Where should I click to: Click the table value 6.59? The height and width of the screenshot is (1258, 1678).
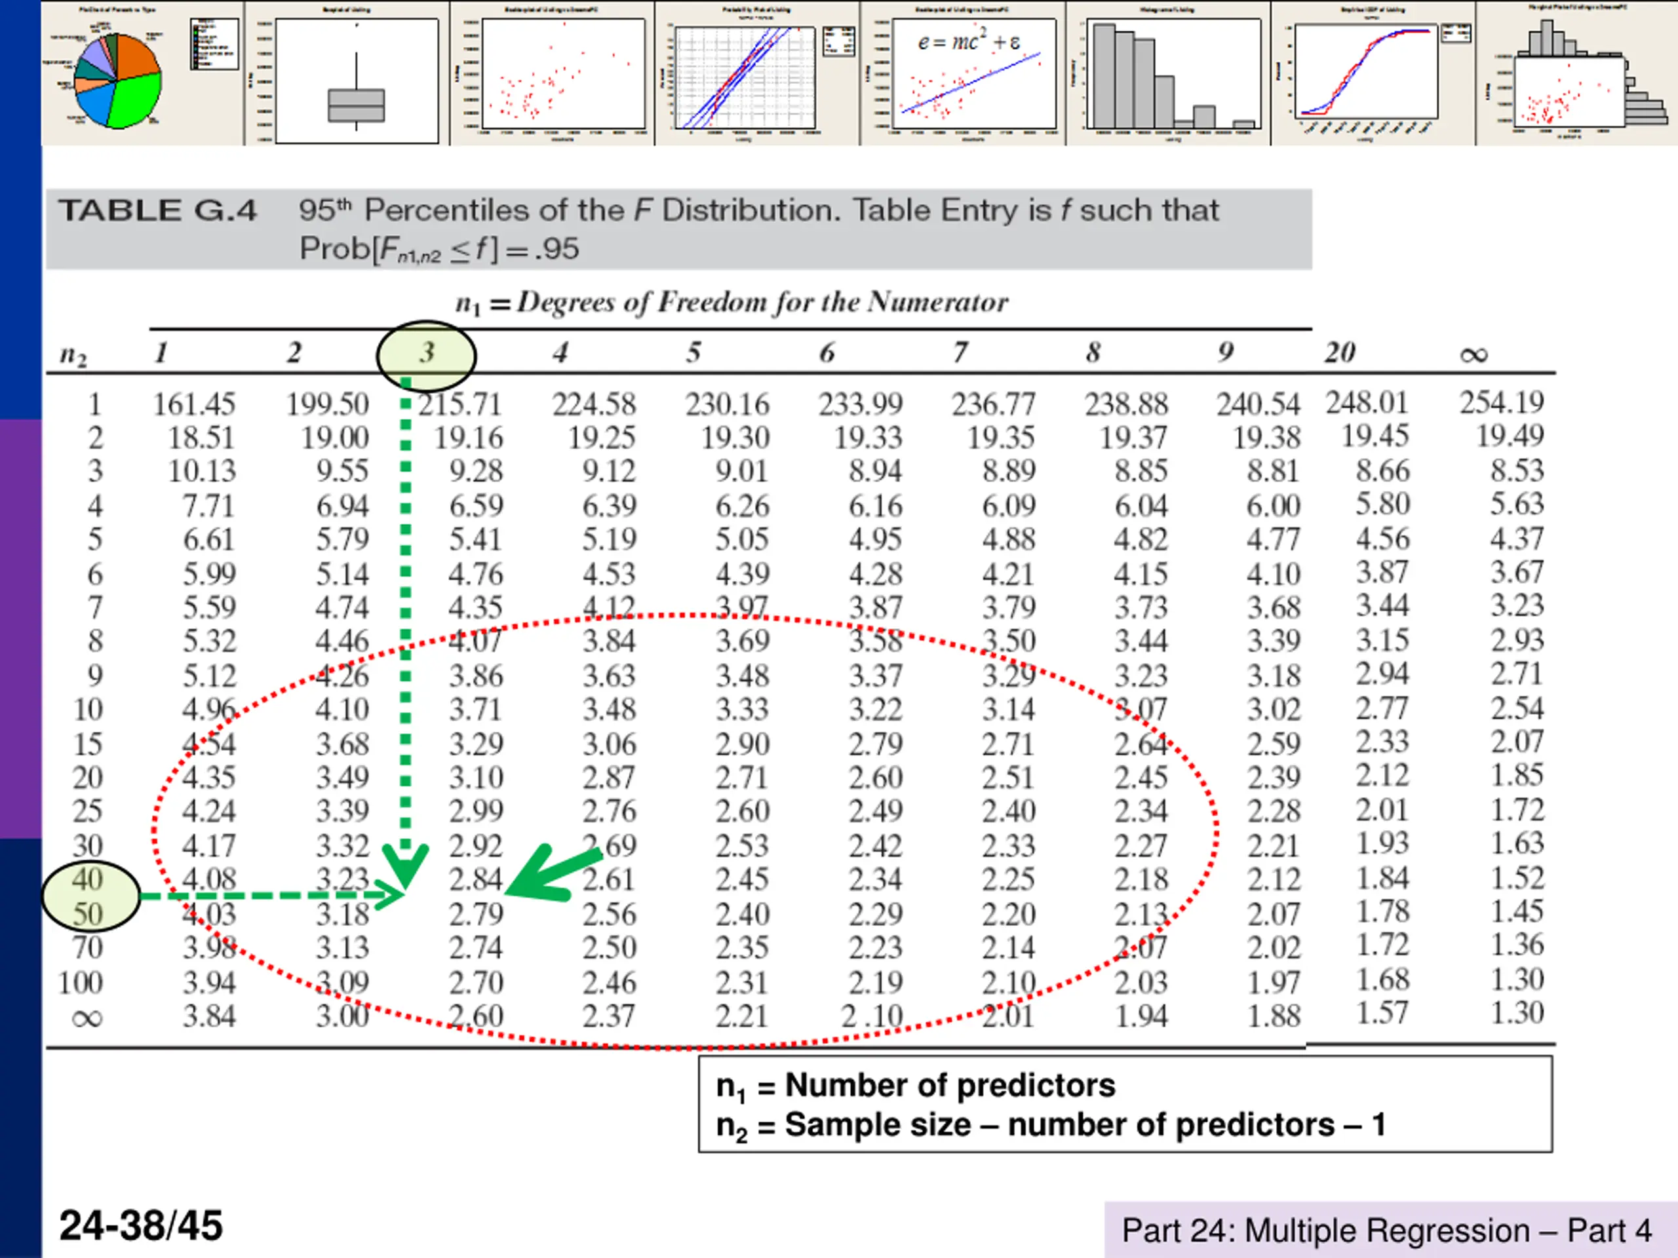[x=476, y=506]
